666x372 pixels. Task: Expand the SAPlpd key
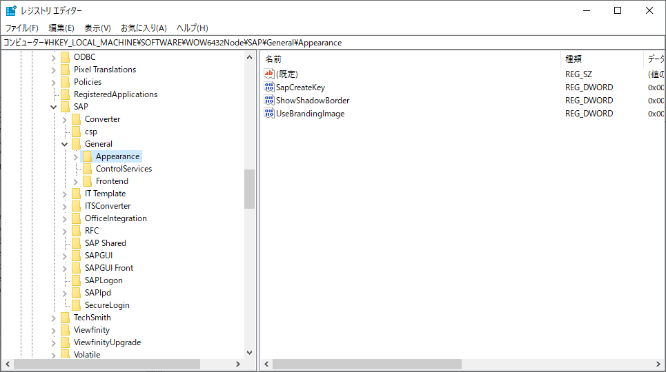coord(65,293)
